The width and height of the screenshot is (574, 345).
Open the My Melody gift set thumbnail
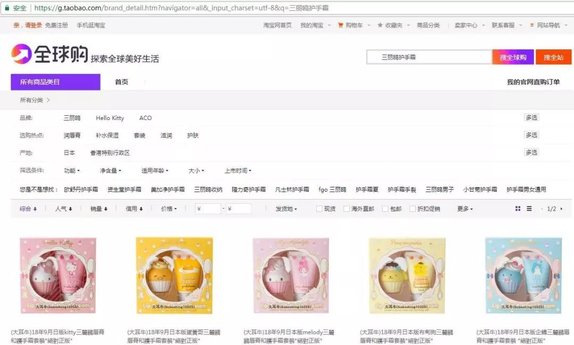(291, 275)
